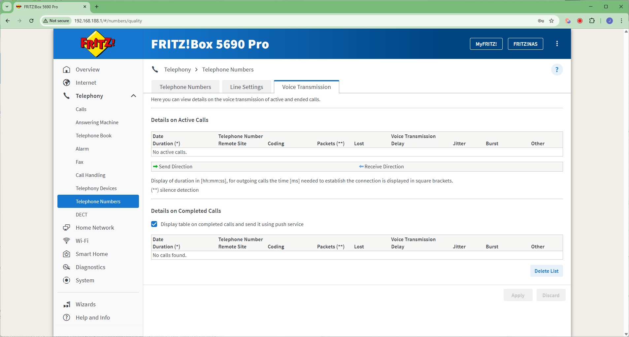Open the Chrome profile avatar

point(610,21)
